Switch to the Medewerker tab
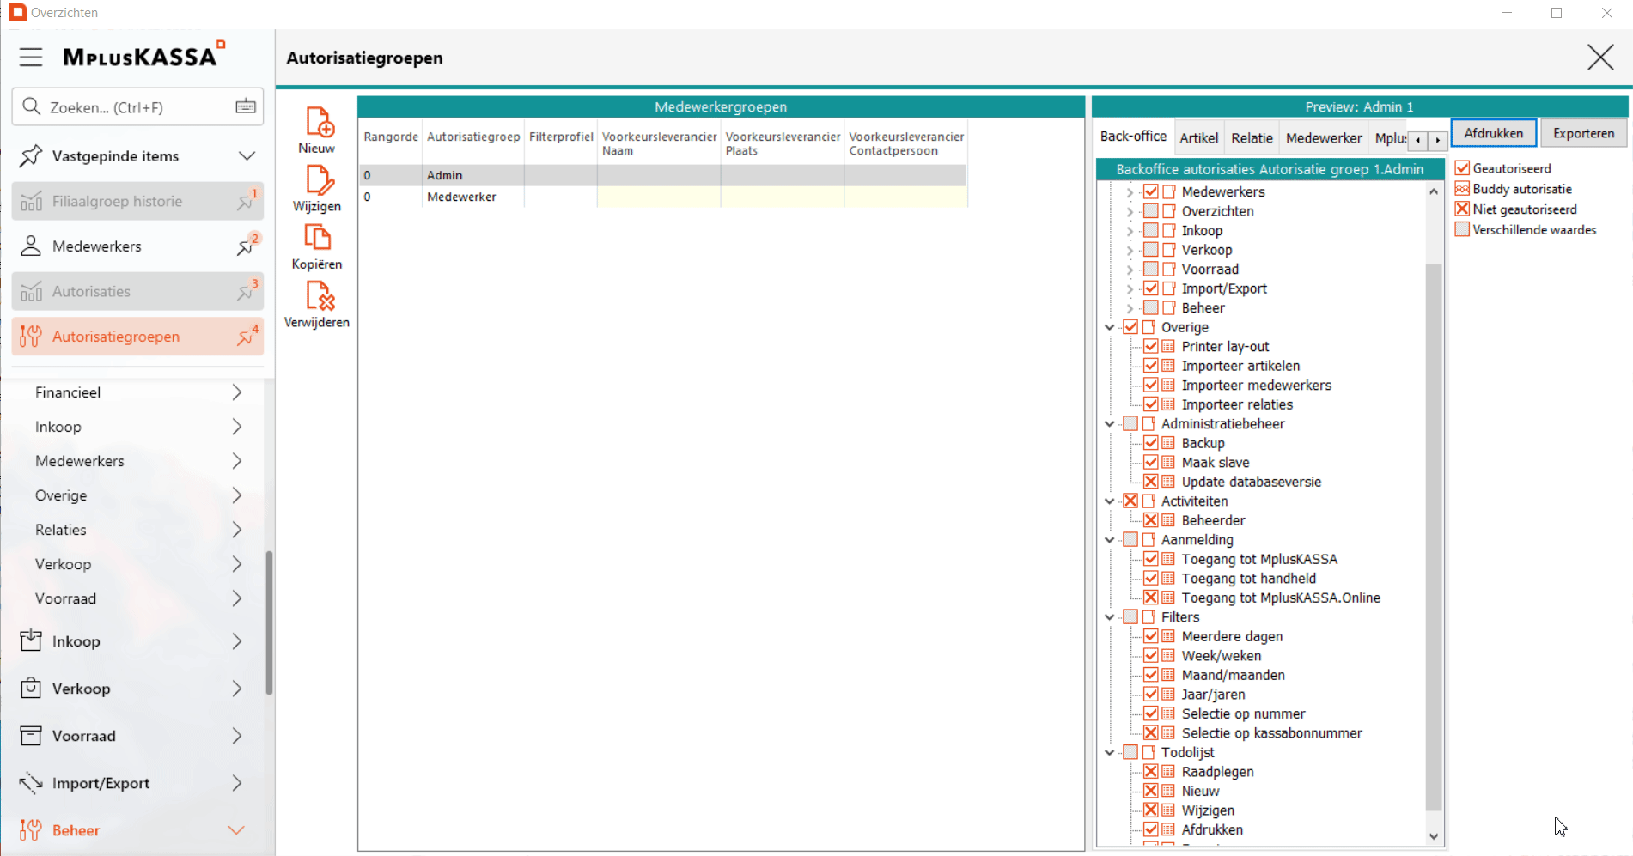The height and width of the screenshot is (856, 1633). pos(1324,137)
